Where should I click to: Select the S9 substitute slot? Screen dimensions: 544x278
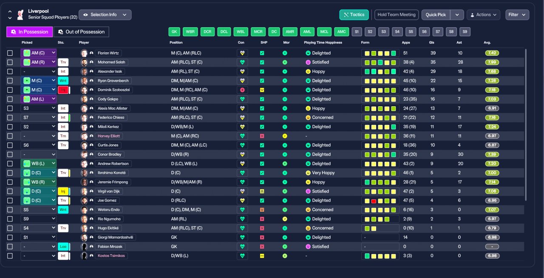click(465, 32)
